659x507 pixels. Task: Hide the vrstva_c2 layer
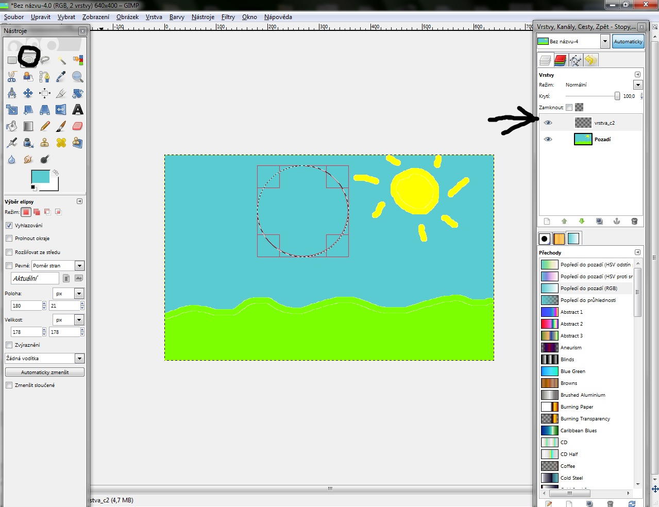548,123
